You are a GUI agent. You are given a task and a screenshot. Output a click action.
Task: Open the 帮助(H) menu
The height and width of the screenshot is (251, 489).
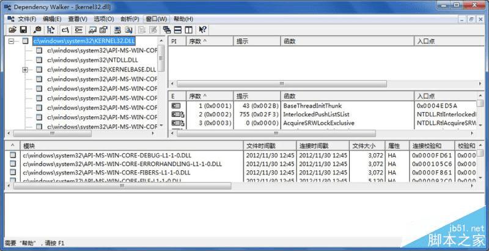tap(183, 19)
